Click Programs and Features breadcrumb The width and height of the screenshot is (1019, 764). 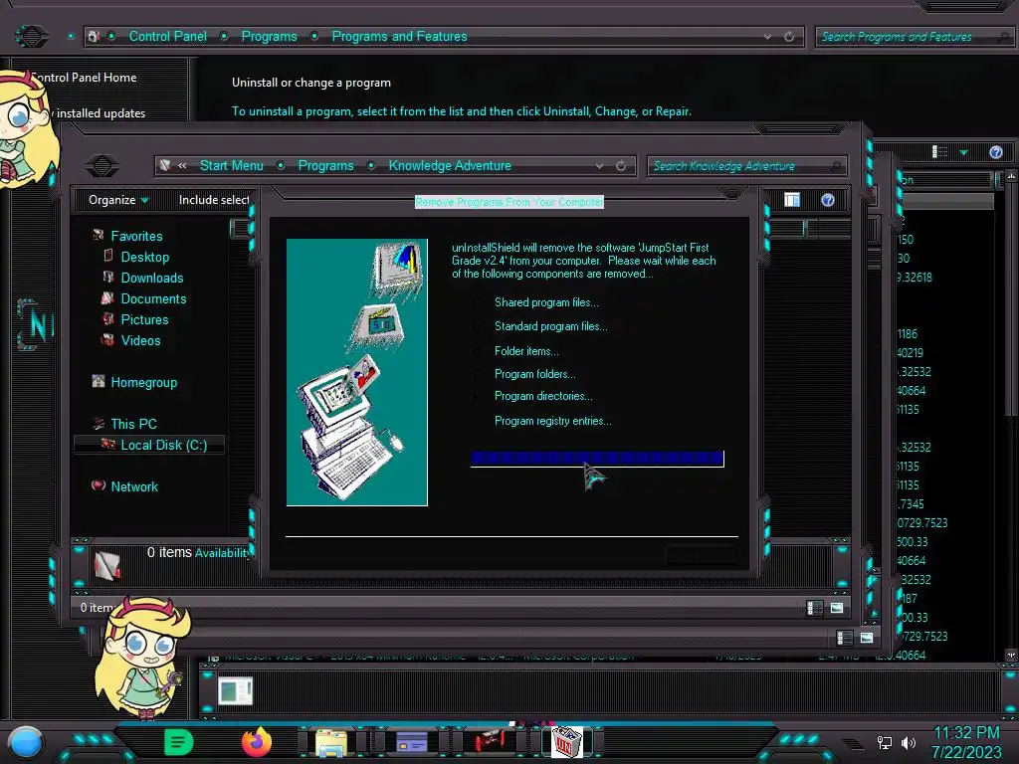coord(399,37)
